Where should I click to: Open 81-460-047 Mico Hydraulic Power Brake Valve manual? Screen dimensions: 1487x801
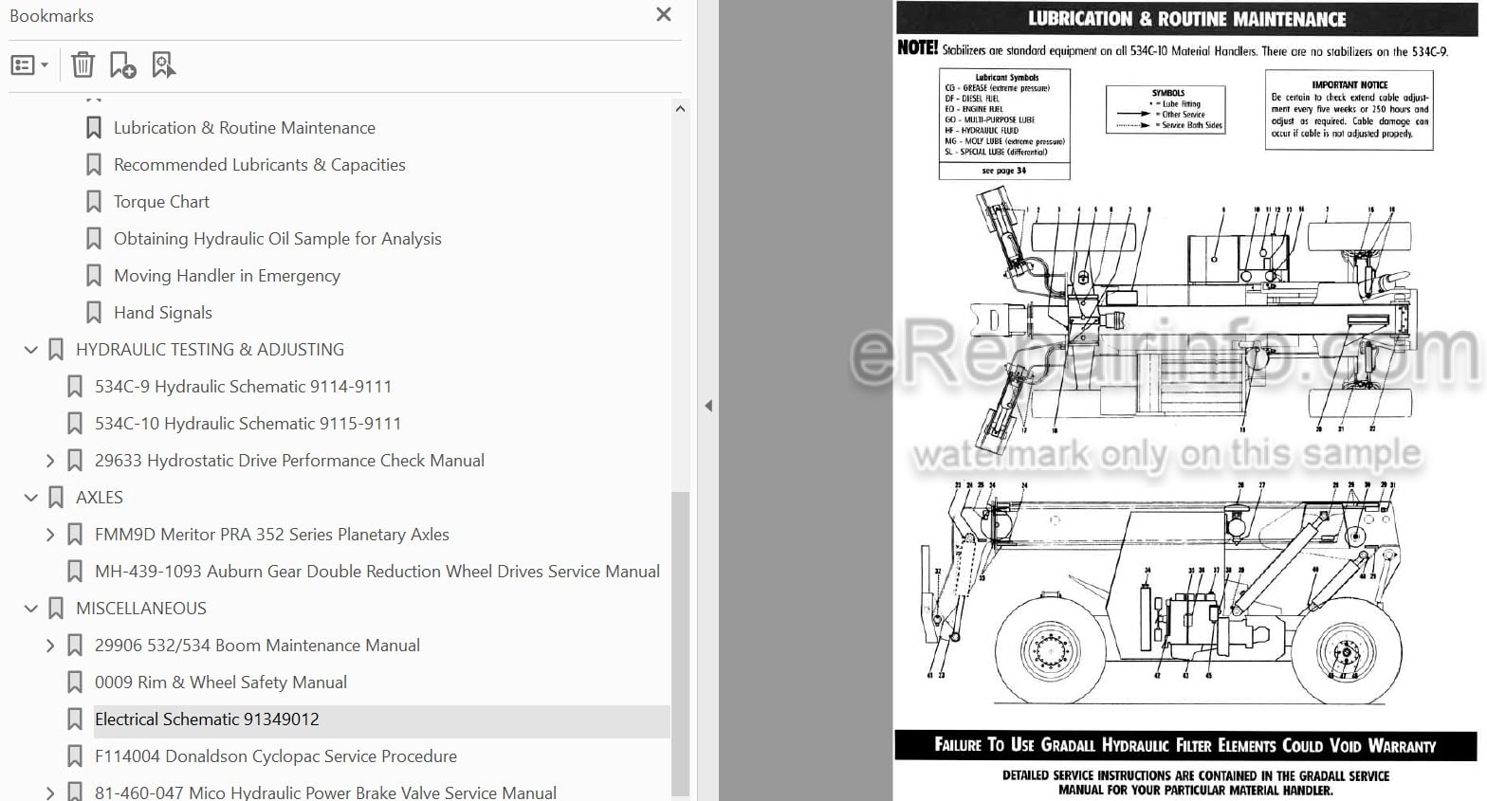325,792
